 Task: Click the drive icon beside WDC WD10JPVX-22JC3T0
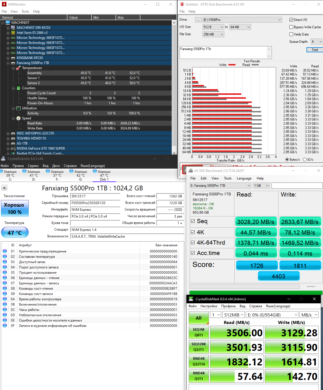click(x=13, y=133)
